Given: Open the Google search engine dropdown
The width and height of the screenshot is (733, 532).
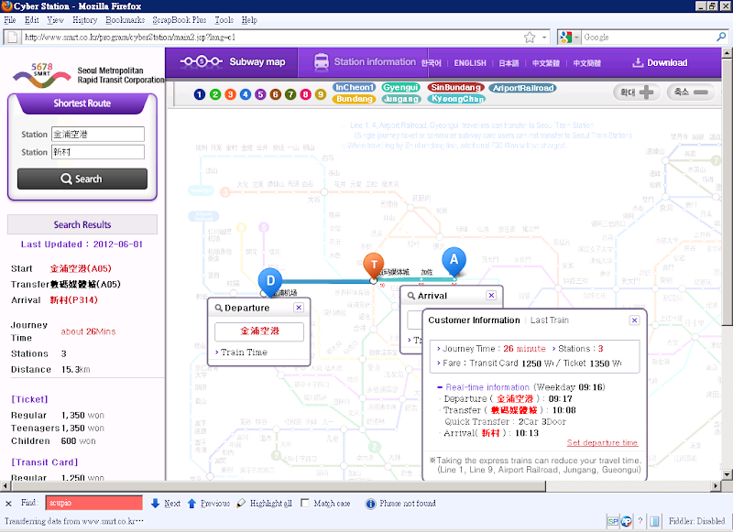Looking at the screenshot, I should [570, 38].
